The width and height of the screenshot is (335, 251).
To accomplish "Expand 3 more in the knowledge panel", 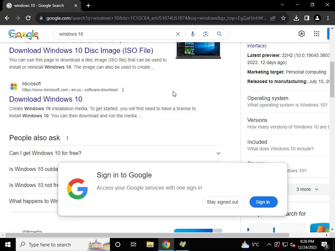I will point(307,189).
